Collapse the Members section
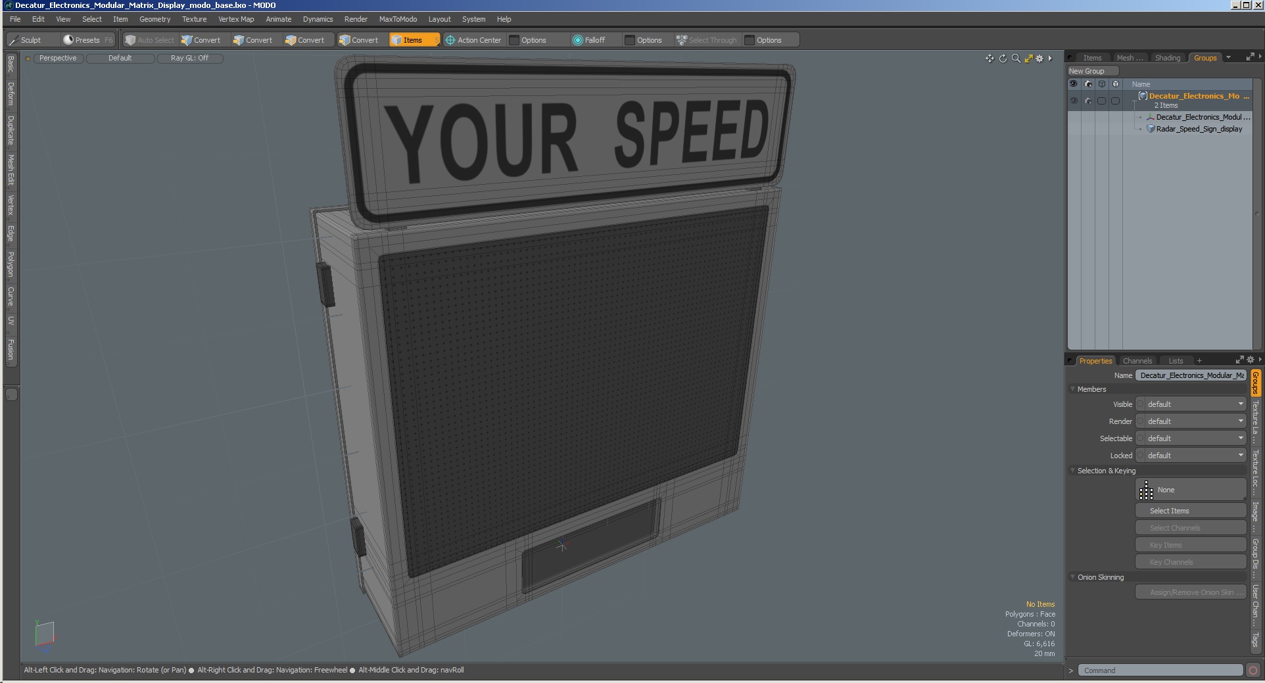Screen dimensions: 1265x683 click(1072, 389)
